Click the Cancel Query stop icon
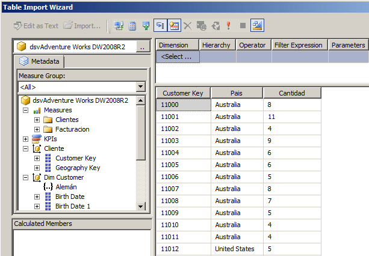 [x=243, y=26]
